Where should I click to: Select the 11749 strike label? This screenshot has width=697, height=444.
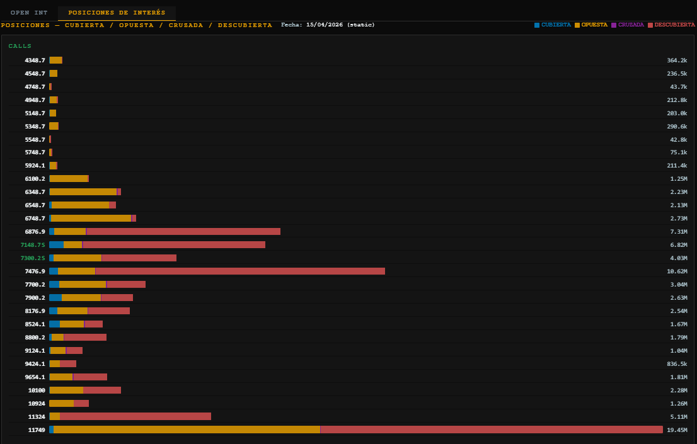[37, 430]
